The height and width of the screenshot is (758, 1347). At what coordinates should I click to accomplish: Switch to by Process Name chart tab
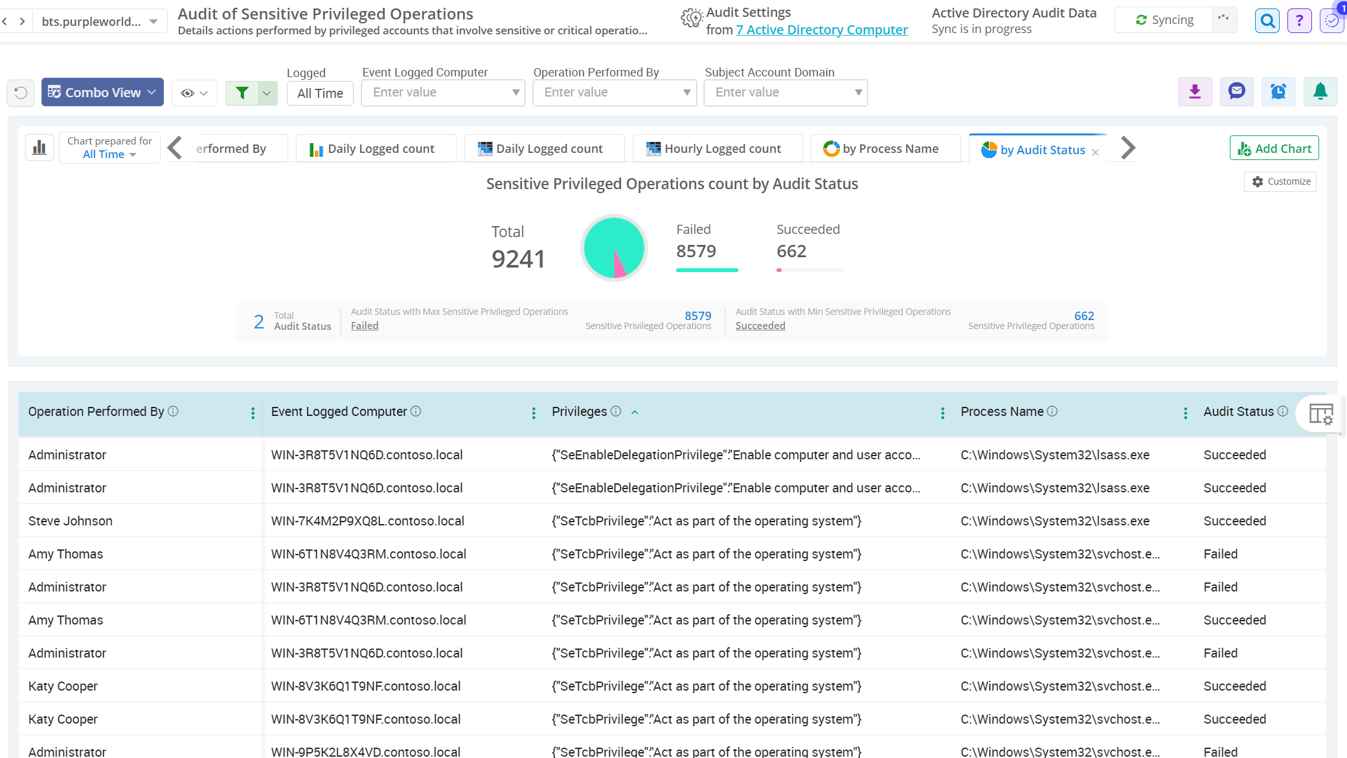pos(885,148)
